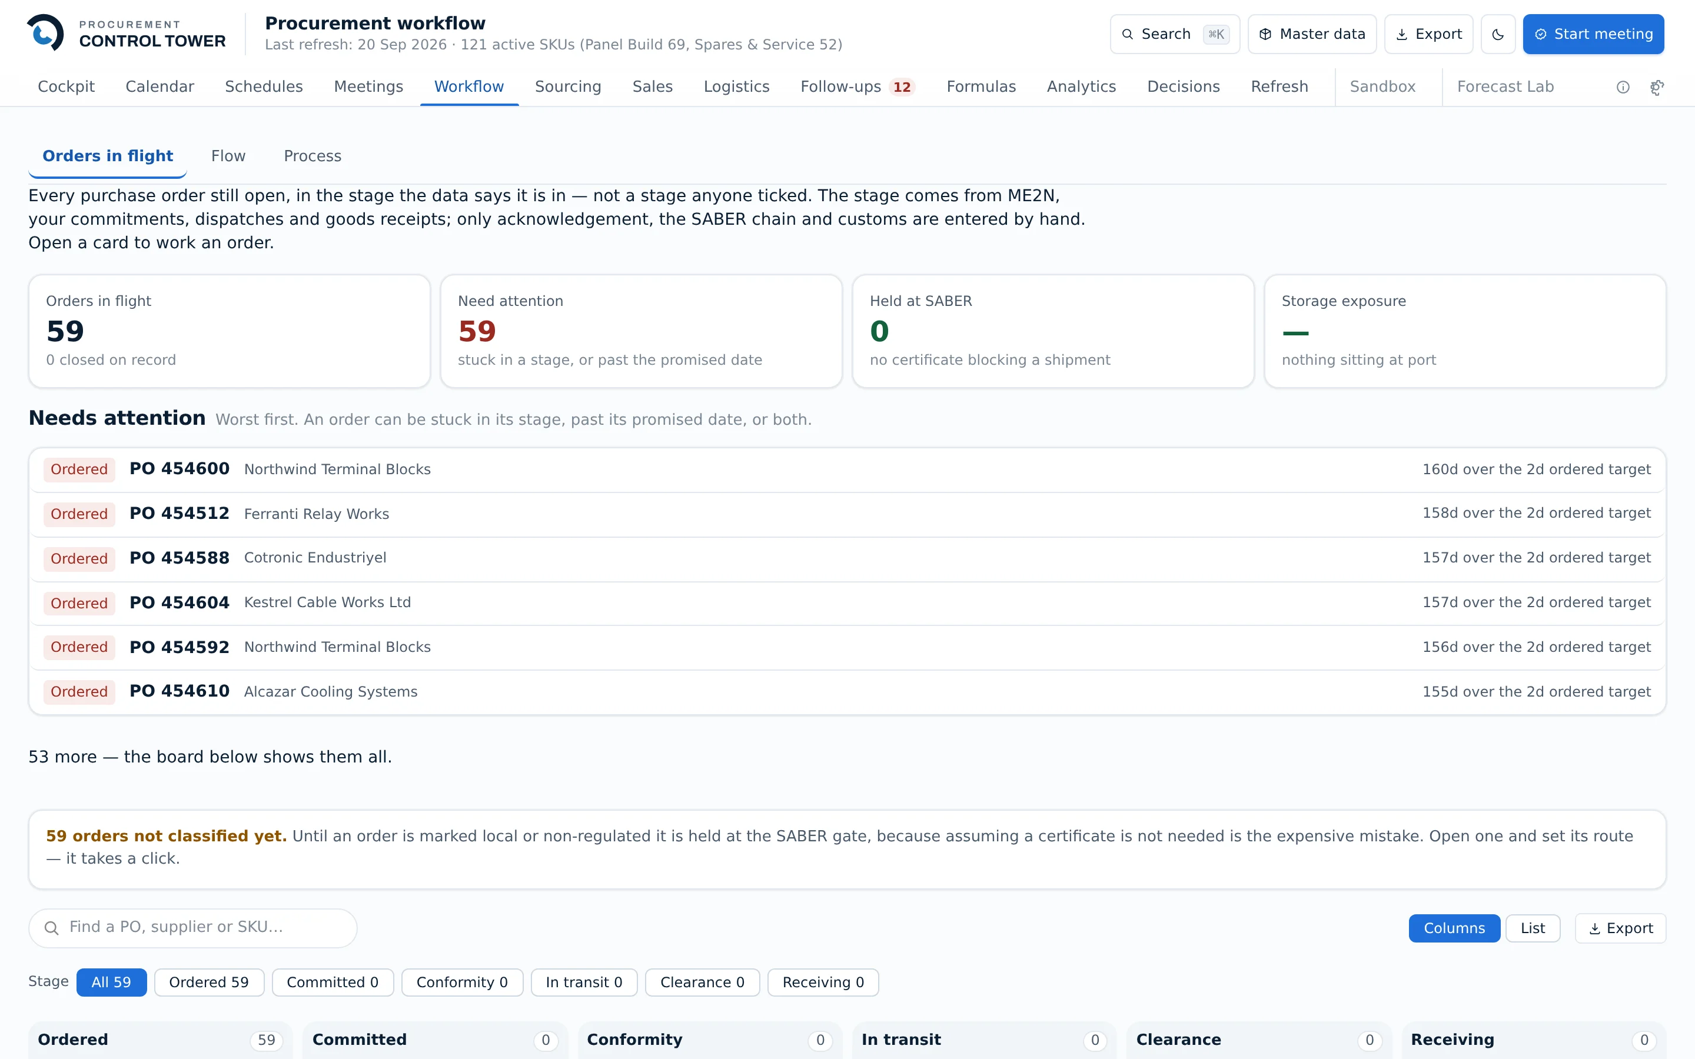1695x1059 pixels.
Task: Open the Calendar tab
Action: tap(159, 87)
